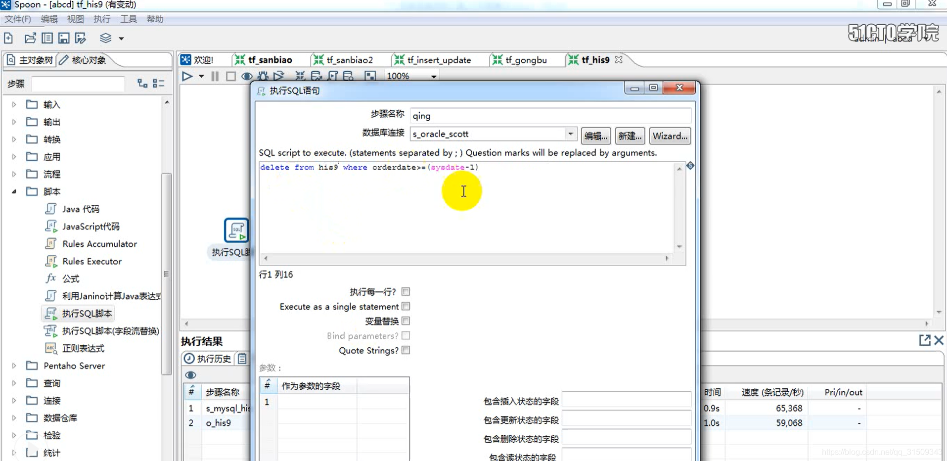Click the explore repository toolbar icon
This screenshot has width=947, height=461.
(x=47, y=38)
